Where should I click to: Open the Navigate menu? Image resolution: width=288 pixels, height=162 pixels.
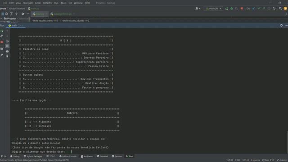pyautogui.click(x=28, y=3)
